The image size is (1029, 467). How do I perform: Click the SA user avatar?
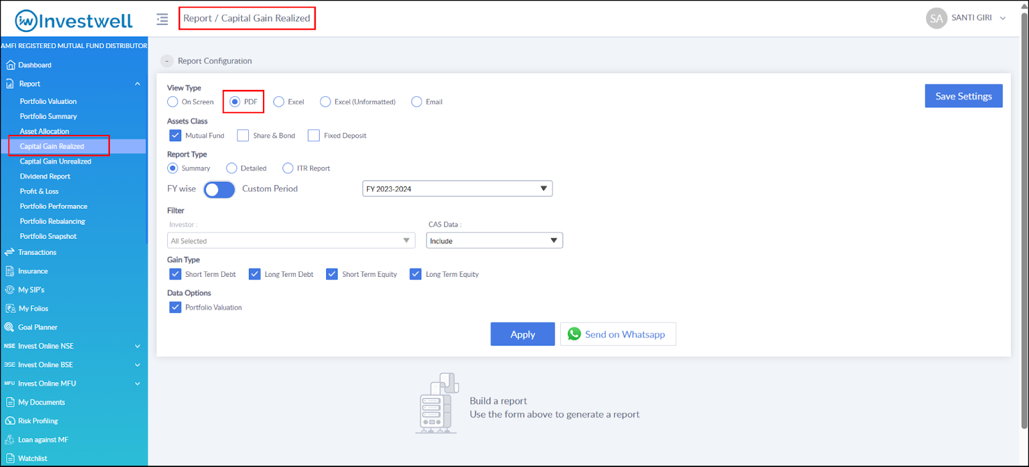click(x=936, y=18)
